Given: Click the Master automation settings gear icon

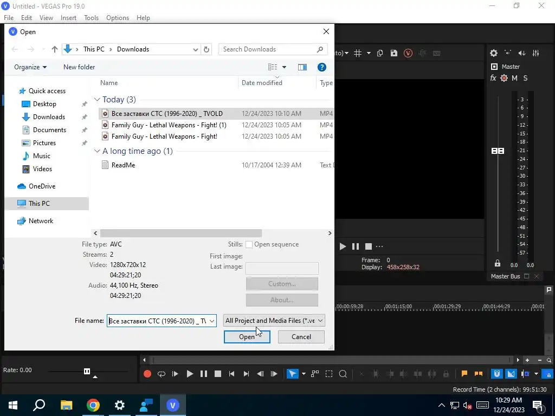Looking at the screenshot, I should [504, 78].
